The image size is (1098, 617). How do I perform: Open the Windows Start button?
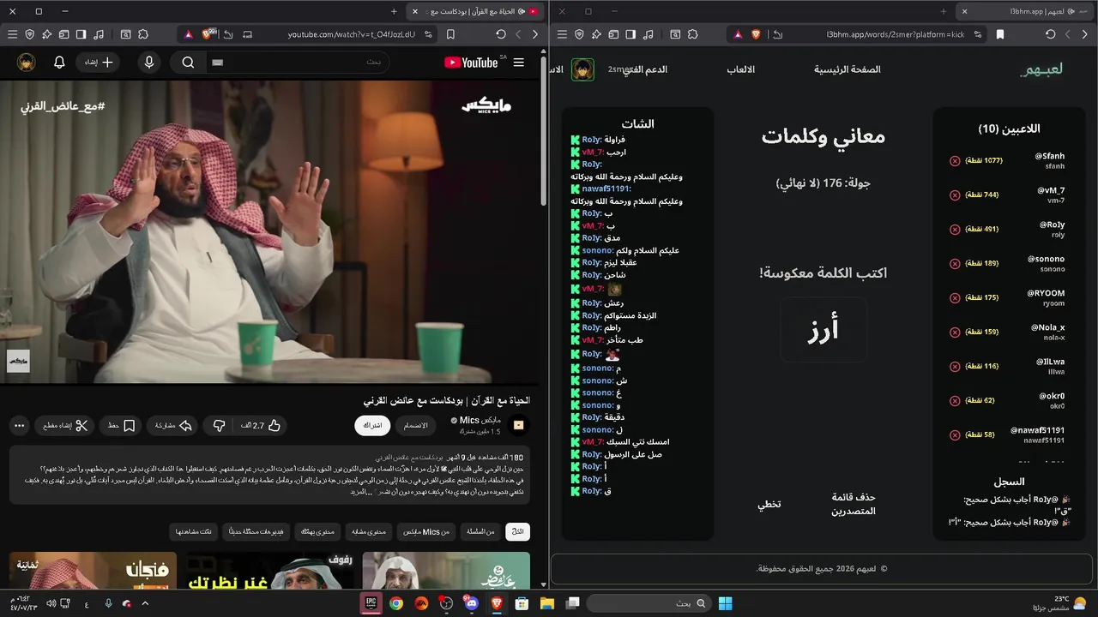tap(725, 603)
